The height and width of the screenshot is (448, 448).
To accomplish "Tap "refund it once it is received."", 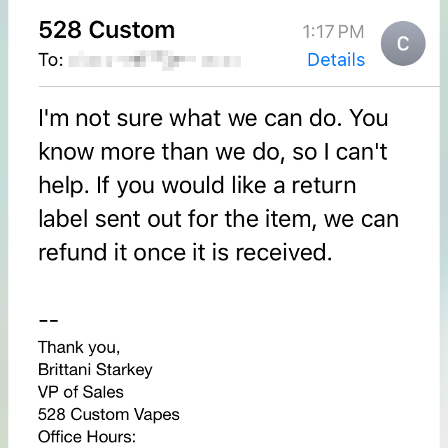I will tap(185, 253).
